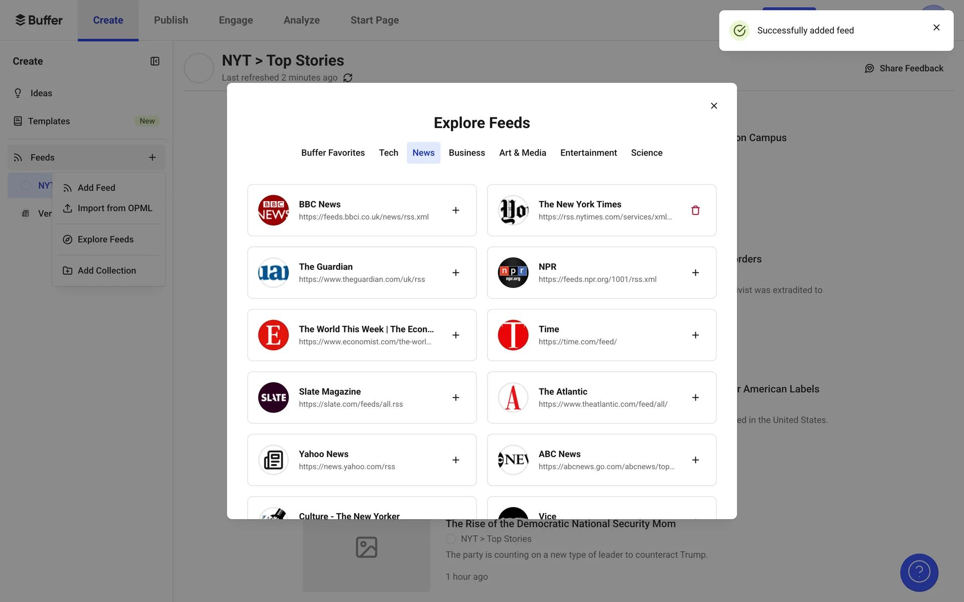Add The Atlantic feed
Screen dimensions: 964x602
(695, 397)
